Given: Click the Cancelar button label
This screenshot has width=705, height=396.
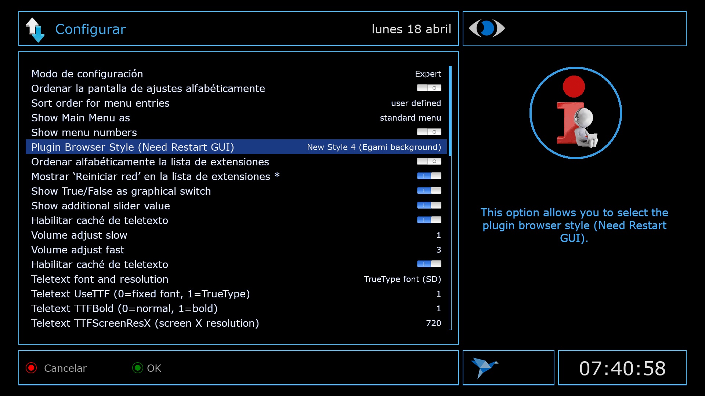Looking at the screenshot, I should (65, 368).
